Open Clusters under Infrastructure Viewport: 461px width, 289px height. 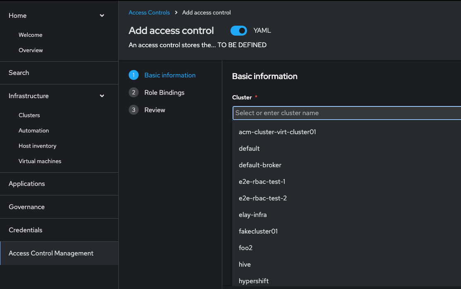(29, 115)
